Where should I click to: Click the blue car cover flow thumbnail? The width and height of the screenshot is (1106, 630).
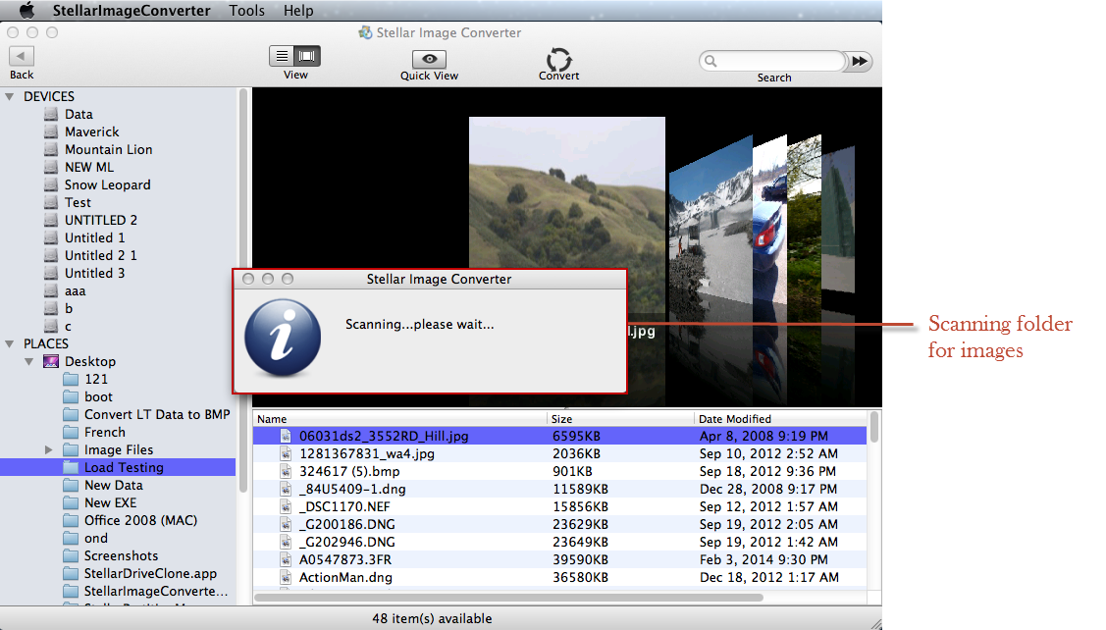[x=769, y=219]
